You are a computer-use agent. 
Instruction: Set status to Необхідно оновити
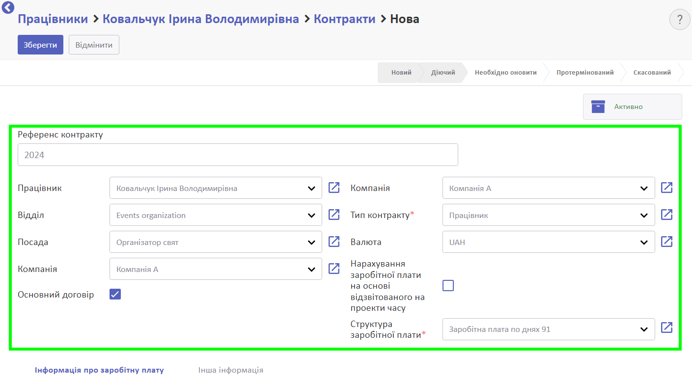coord(505,73)
